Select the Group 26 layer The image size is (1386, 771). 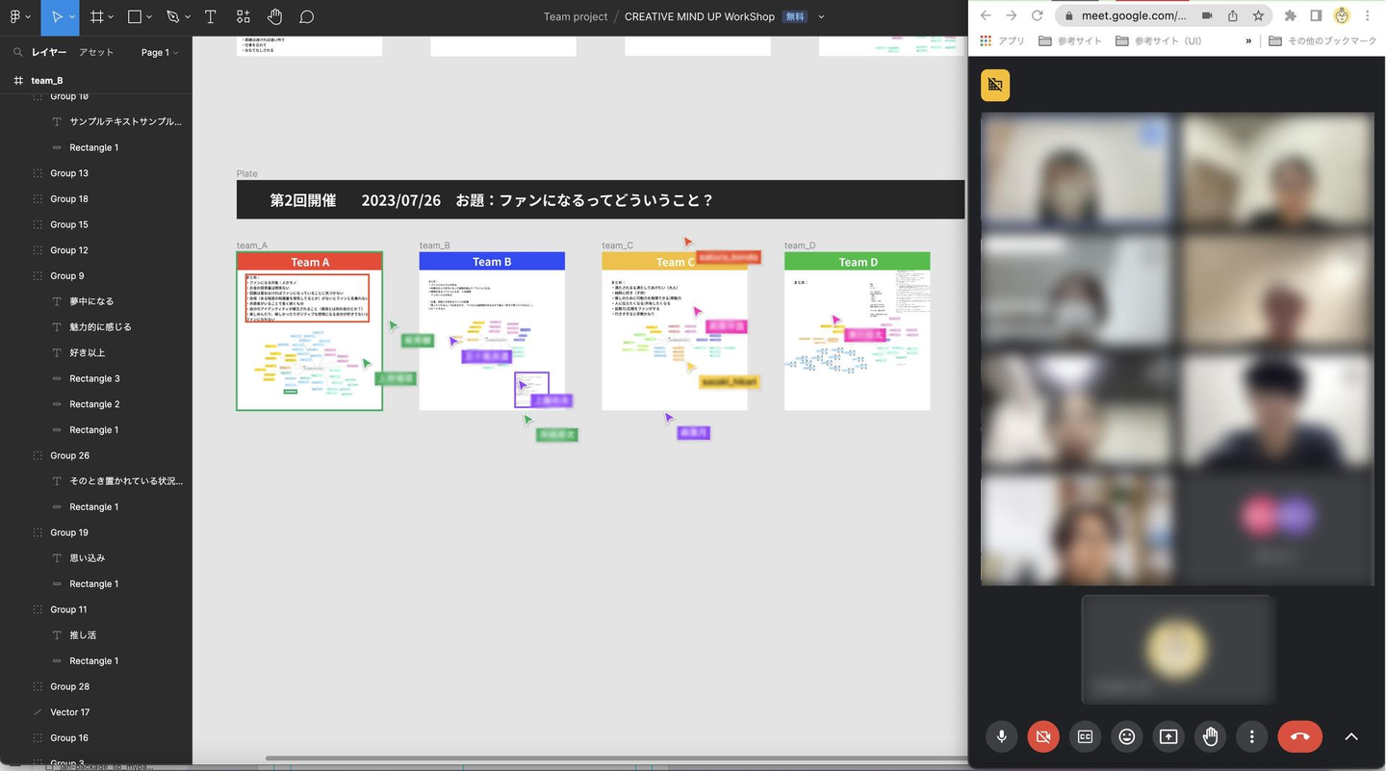coord(96,455)
